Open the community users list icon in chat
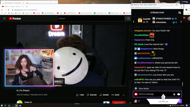 point(180,12)
